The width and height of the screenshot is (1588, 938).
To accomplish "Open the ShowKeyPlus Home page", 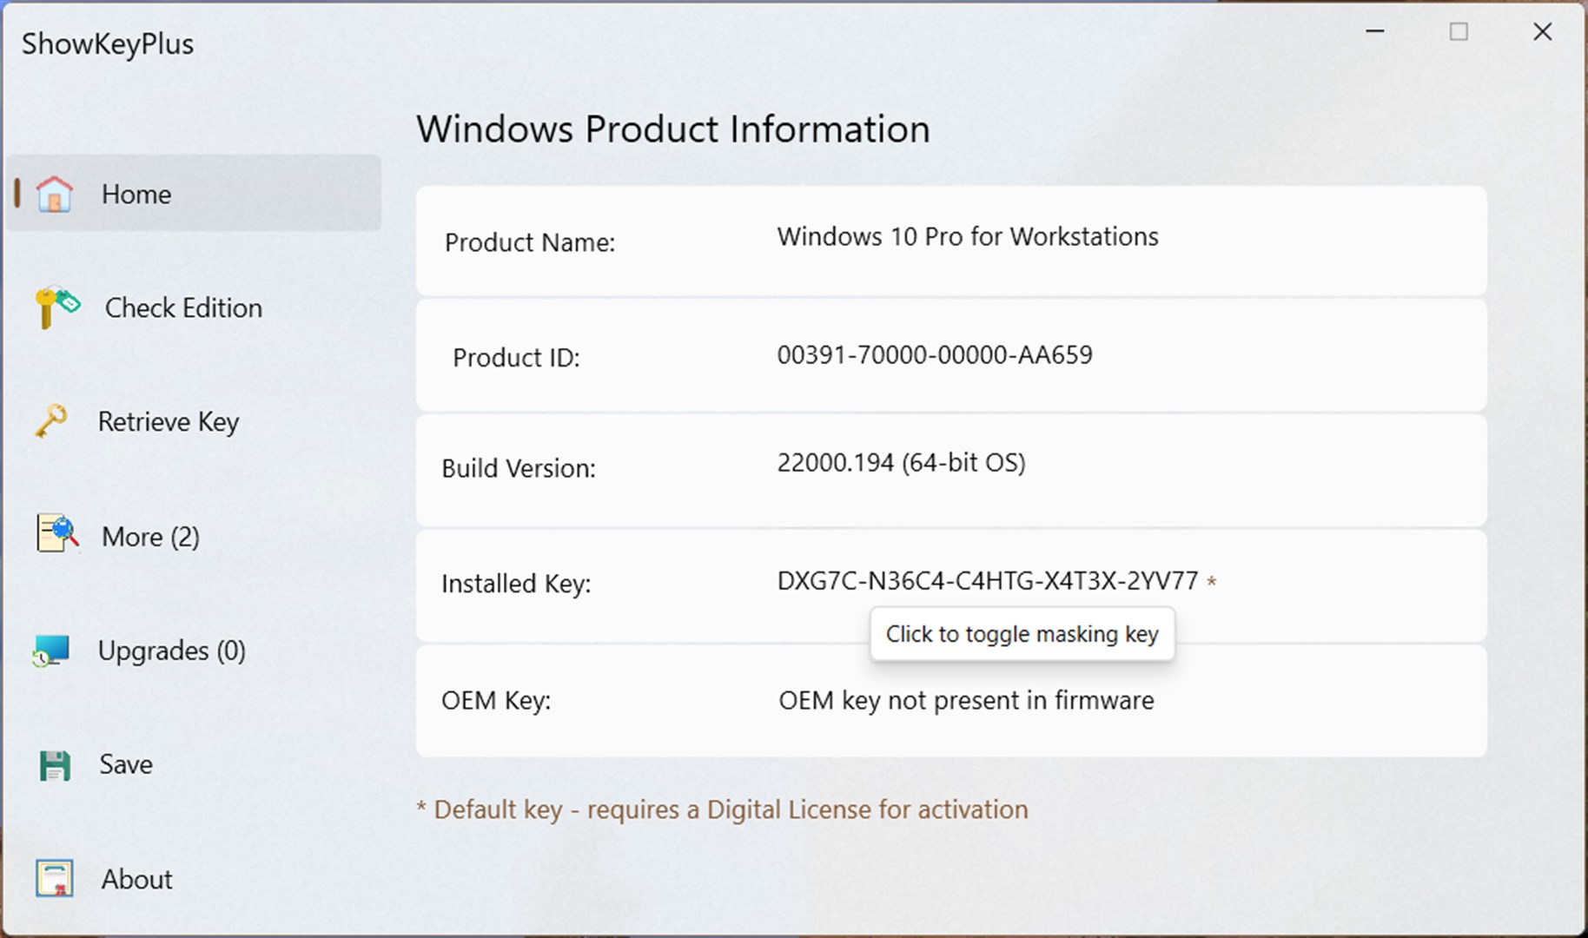I will coord(136,194).
